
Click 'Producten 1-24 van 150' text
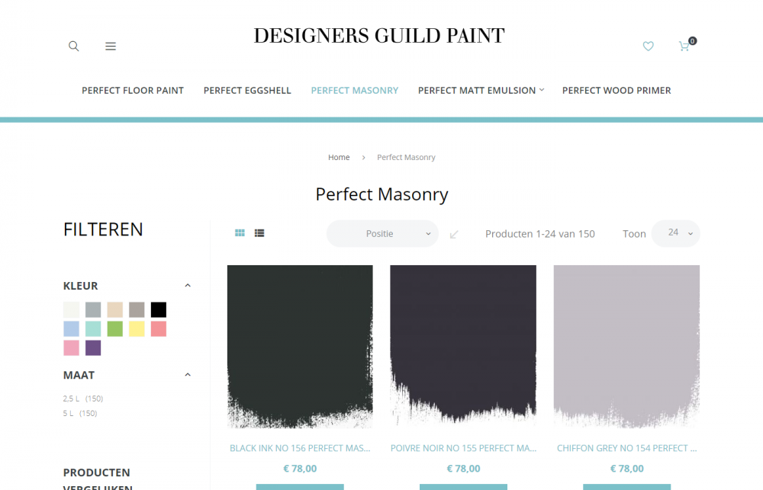tap(539, 234)
